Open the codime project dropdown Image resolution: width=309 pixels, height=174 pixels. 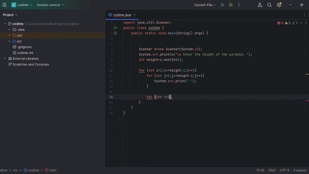25,5
